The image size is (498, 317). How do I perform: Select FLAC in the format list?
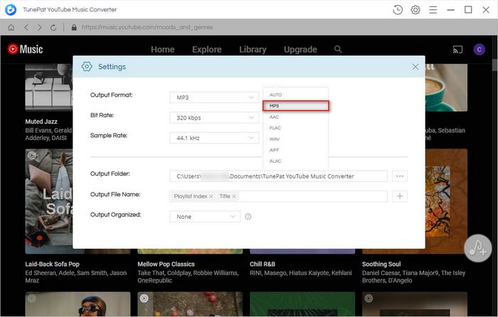296,128
